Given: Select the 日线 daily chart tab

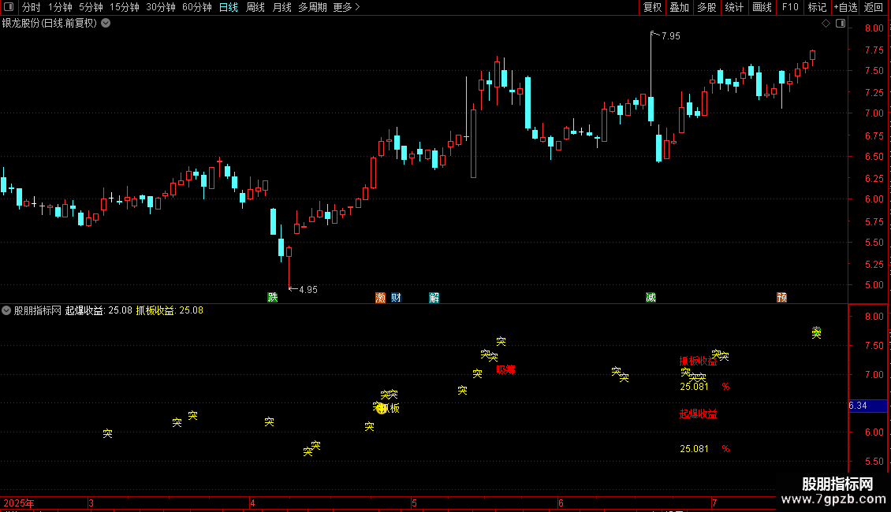Looking at the screenshot, I should pos(229,7).
